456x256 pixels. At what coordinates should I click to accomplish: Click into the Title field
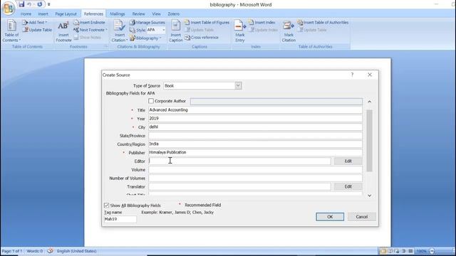click(x=255, y=110)
